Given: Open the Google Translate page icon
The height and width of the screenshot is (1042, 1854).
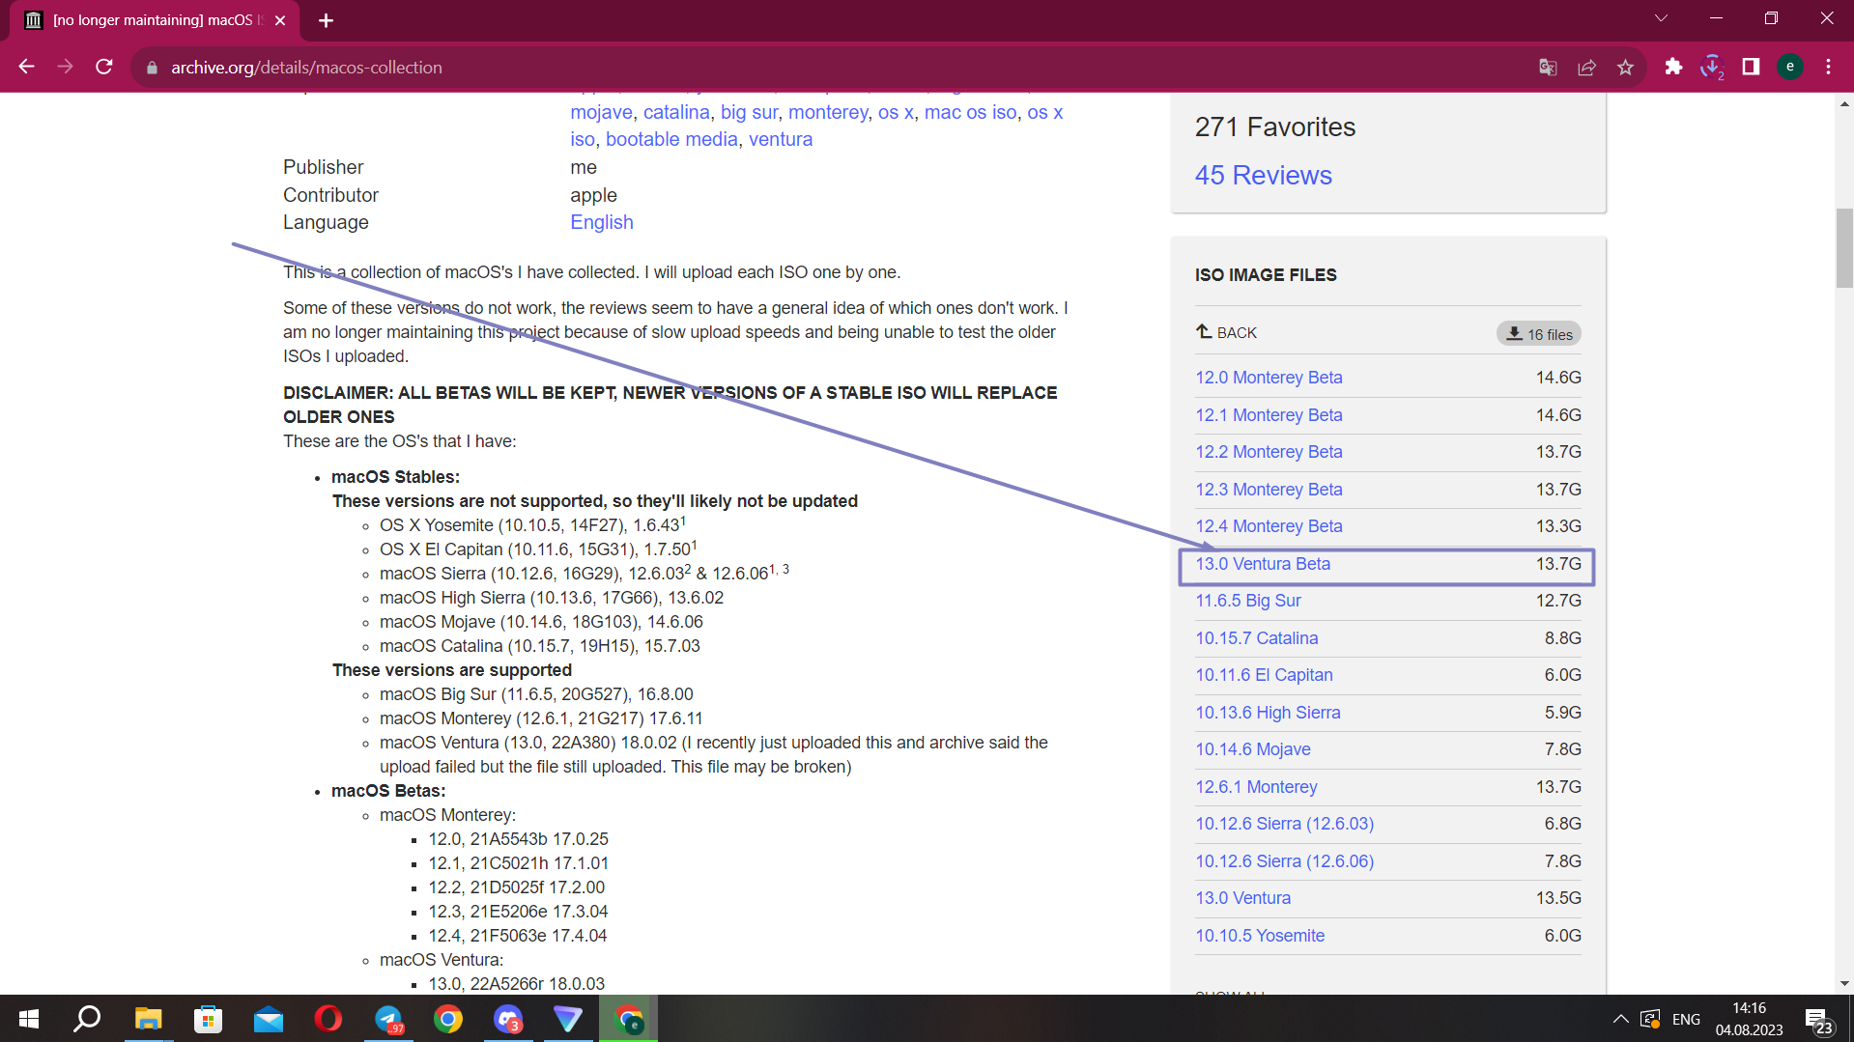Looking at the screenshot, I should pyautogui.click(x=1548, y=67).
